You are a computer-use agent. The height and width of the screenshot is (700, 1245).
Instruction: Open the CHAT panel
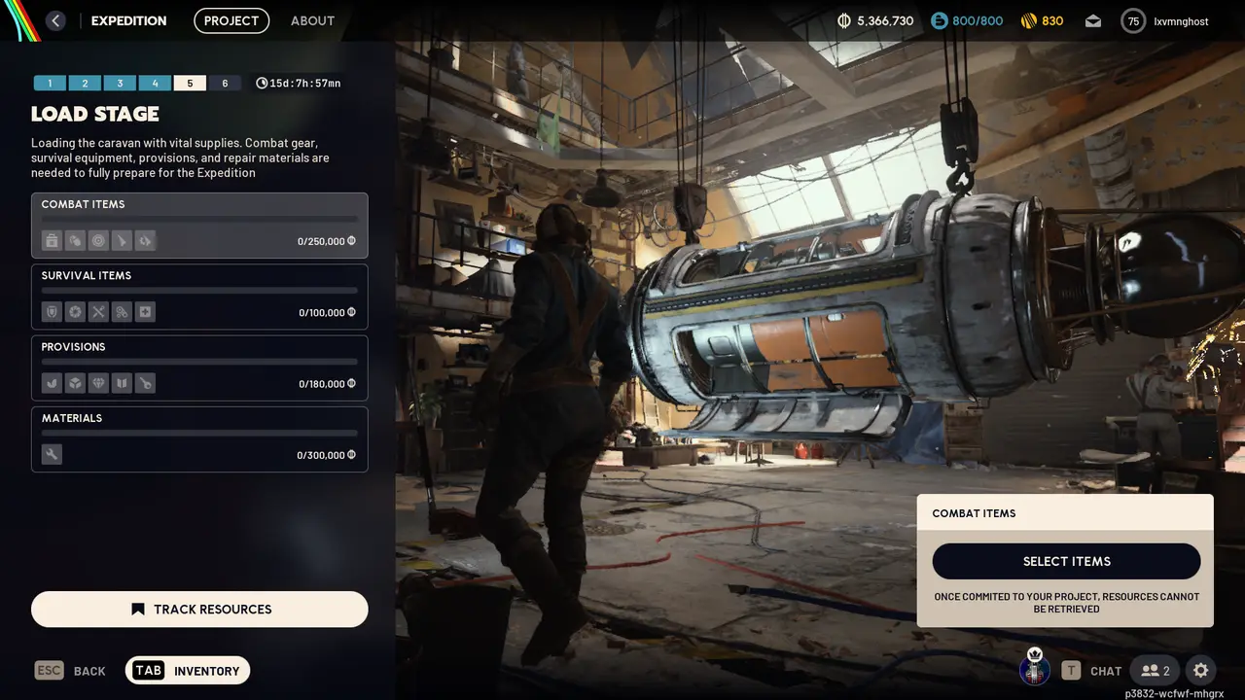(1091, 671)
